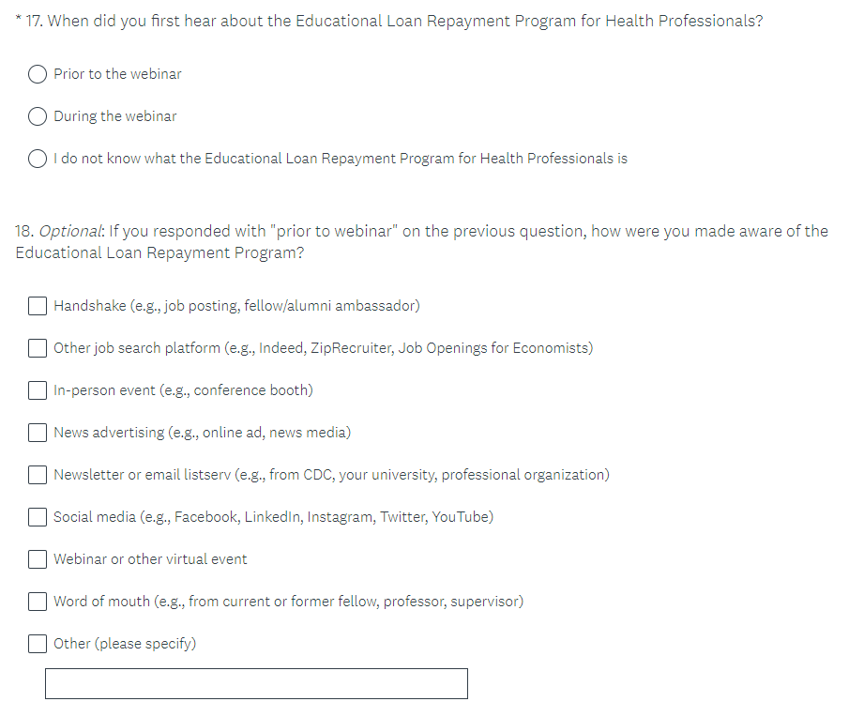The image size is (864, 717).
Task: Toggle the 'Word of mouth' checkbox
Action: pos(38,602)
